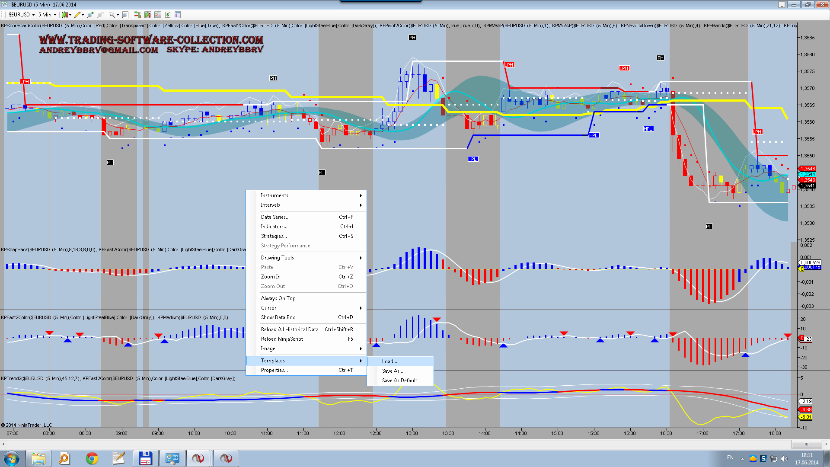830x467 pixels.
Task: Open the Strategies dollar sign icon
Action: point(168,15)
